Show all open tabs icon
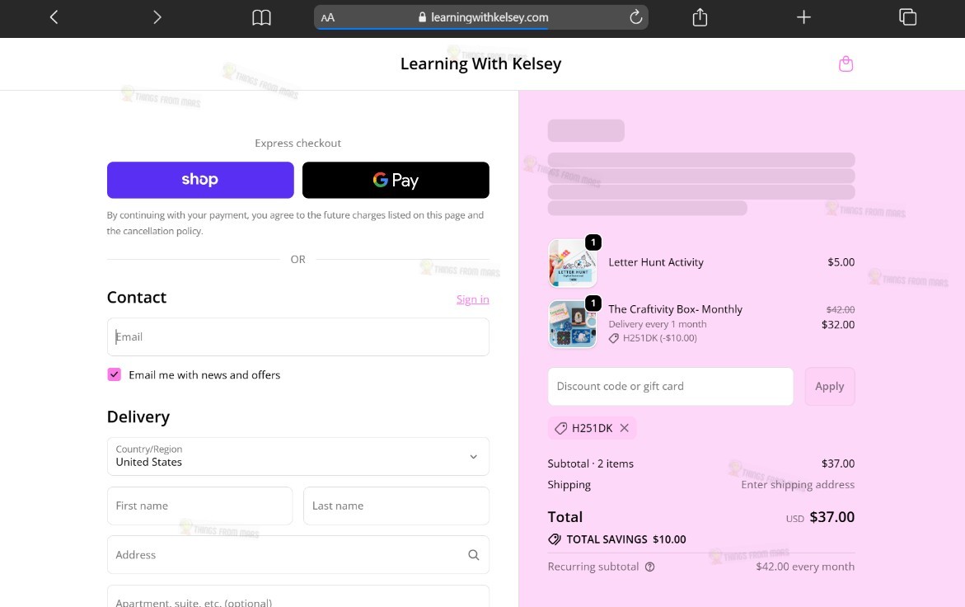Image resolution: width=965 pixels, height=607 pixels. pyautogui.click(x=907, y=17)
